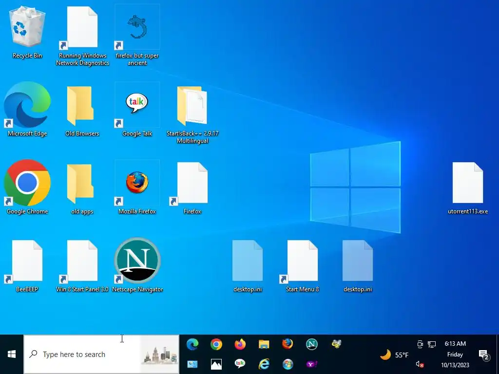Screen dimensions: 499x374
Task: Click the Meet Now camera tray icon
Action: (420, 344)
